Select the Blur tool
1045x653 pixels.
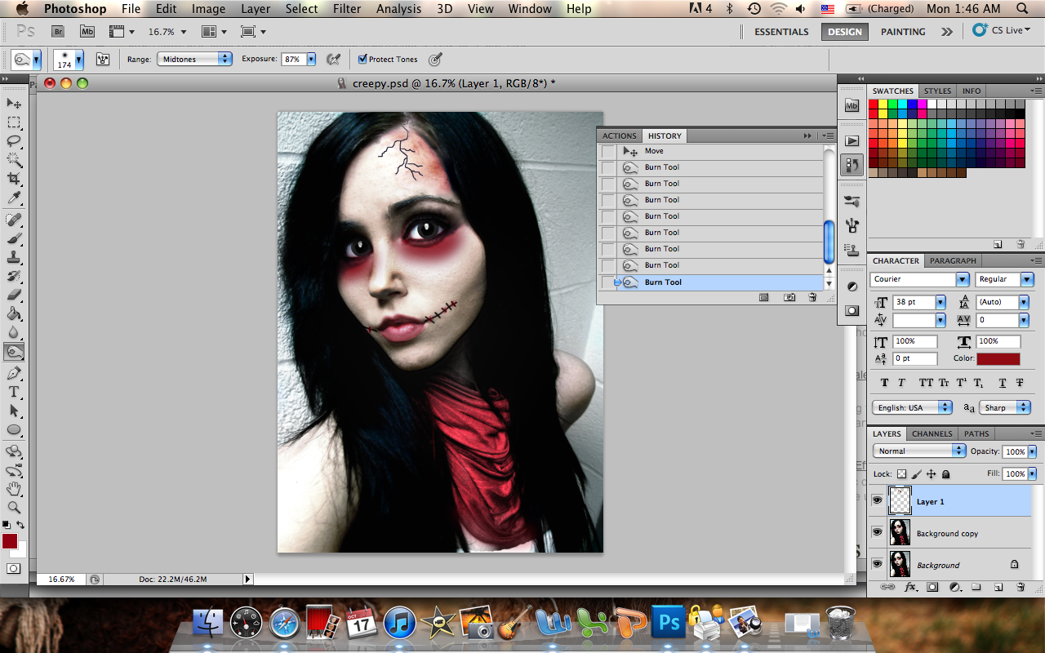[x=14, y=332]
